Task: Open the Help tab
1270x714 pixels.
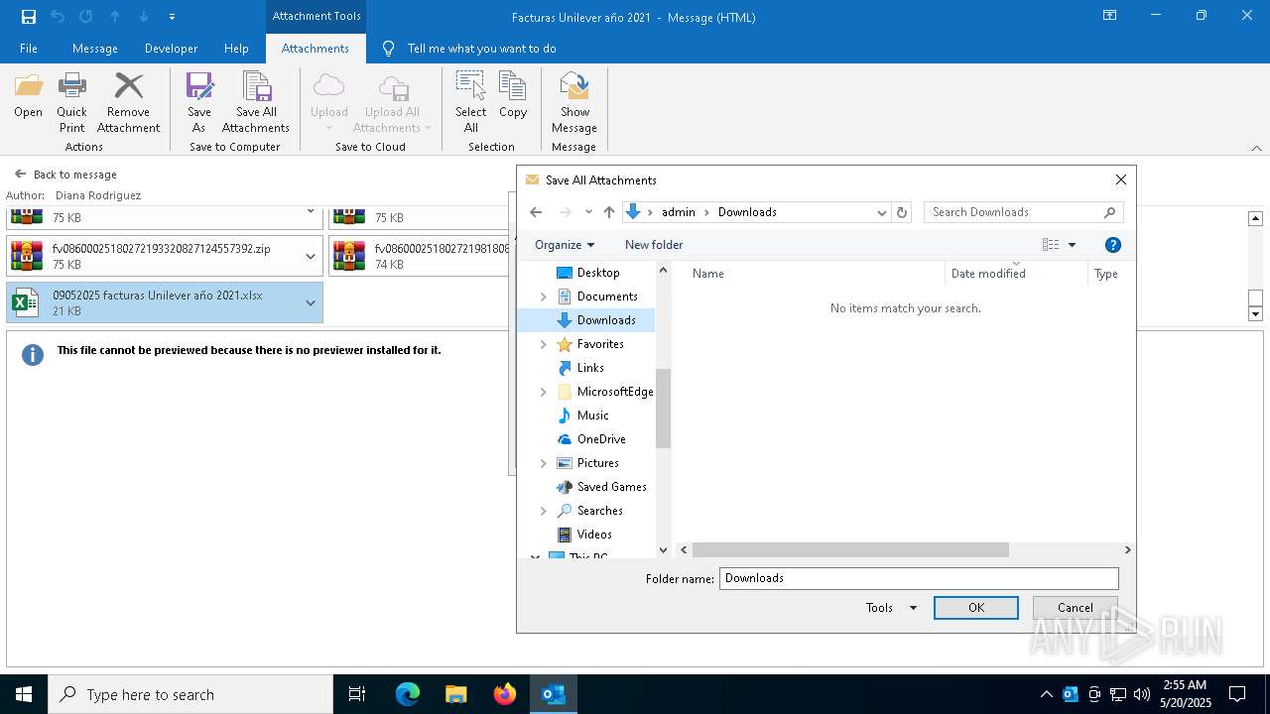Action: tap(236, 49)
